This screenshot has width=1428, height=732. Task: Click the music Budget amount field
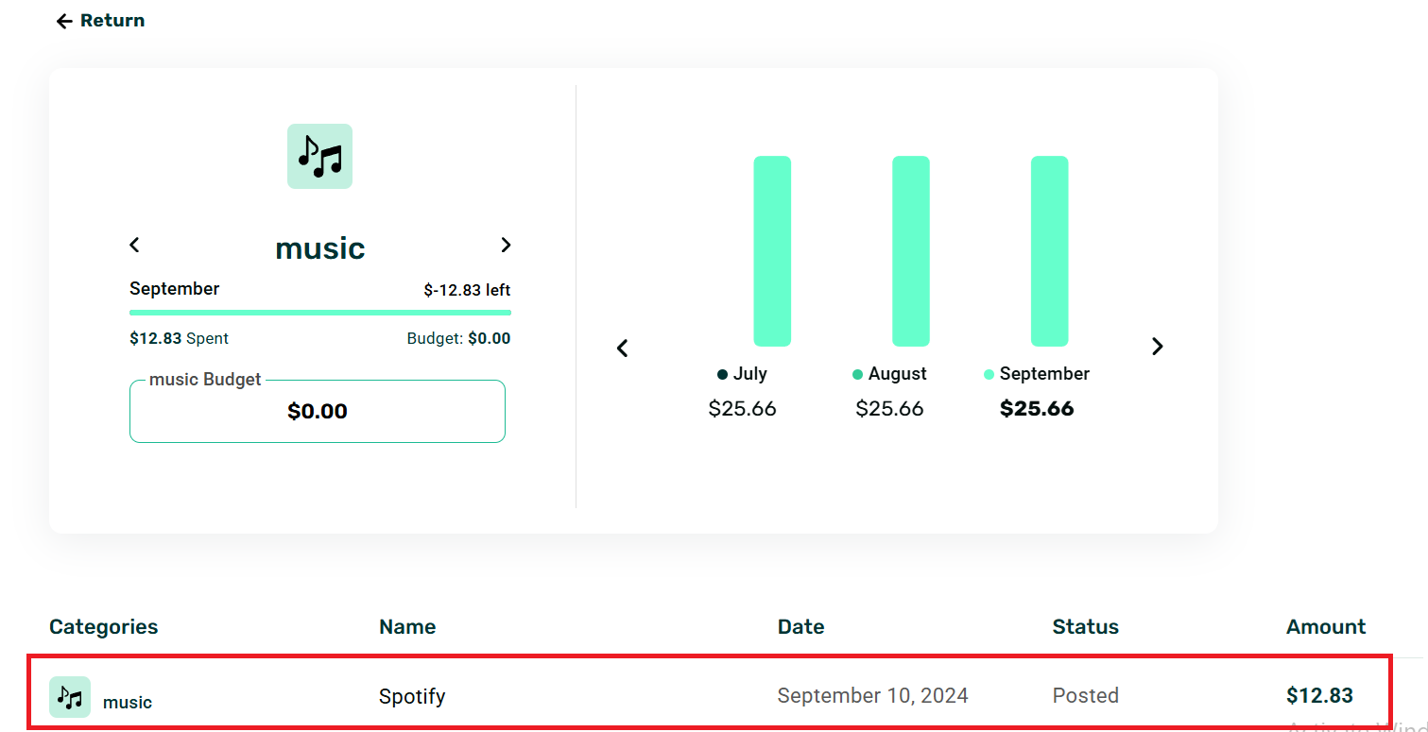click(x=318, y=412)
